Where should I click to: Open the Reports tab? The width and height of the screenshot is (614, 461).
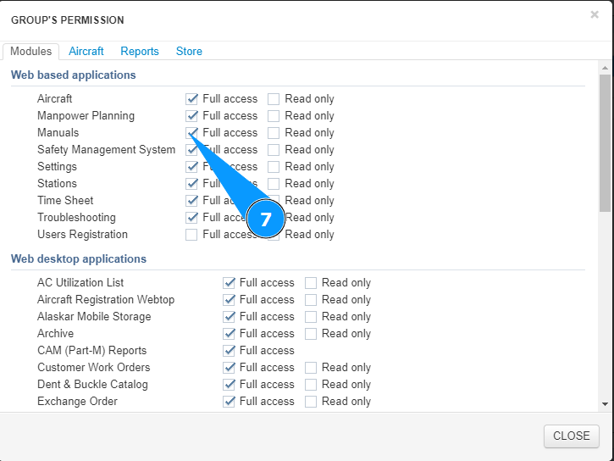[x=140, y=51]
